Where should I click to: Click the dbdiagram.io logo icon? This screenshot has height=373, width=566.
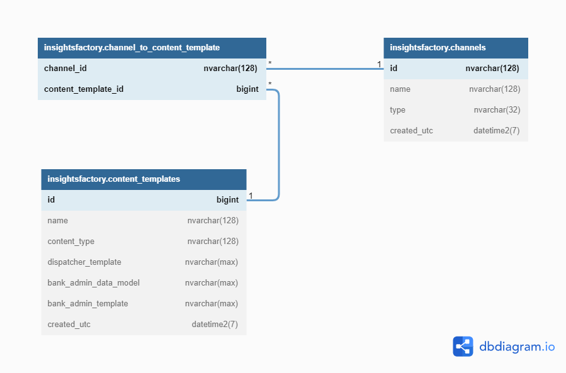click(x=463, y=347)
